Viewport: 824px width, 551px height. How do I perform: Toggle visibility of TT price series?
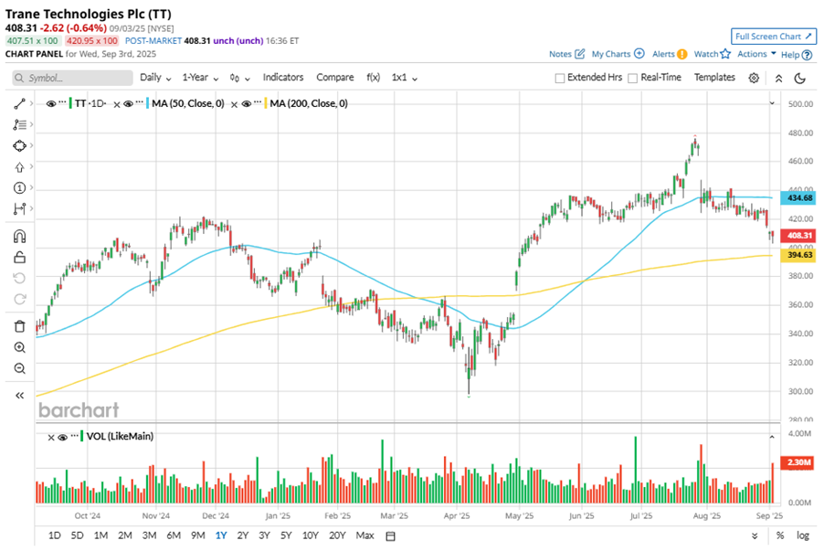(x=51, y=104)
